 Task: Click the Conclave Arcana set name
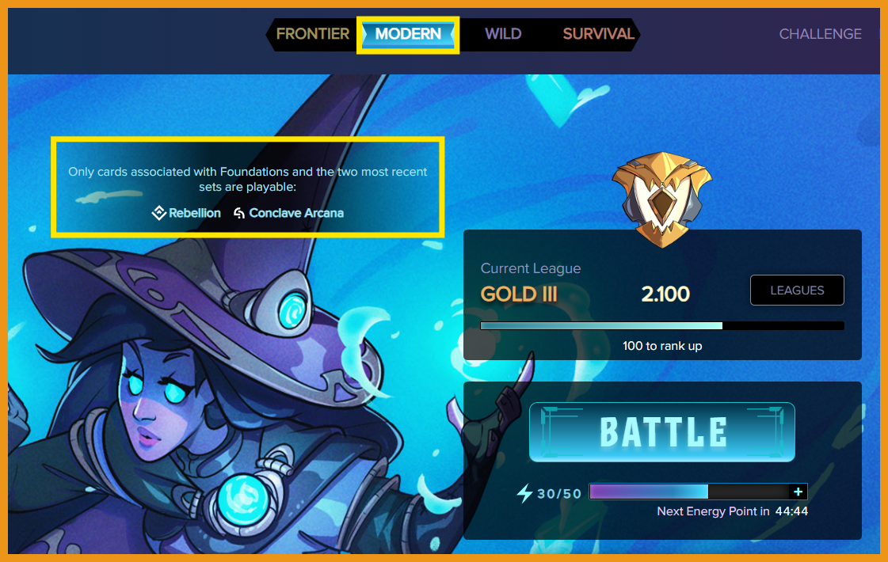pyautogui.click(x=296, y=213)
